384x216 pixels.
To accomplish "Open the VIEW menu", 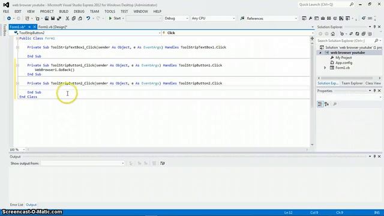I will 31,11.
